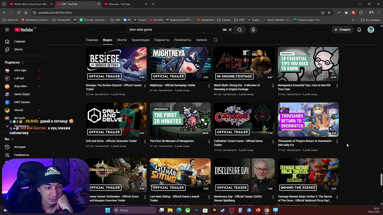
Task: Switch to the Winter Retro Living Room tab
Action: (x=30, y=4)
